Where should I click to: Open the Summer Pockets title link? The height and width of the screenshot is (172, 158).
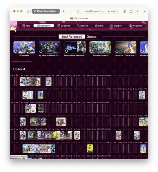100,55
